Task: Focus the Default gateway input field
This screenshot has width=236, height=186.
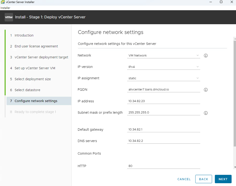Action: pos(164,130)
